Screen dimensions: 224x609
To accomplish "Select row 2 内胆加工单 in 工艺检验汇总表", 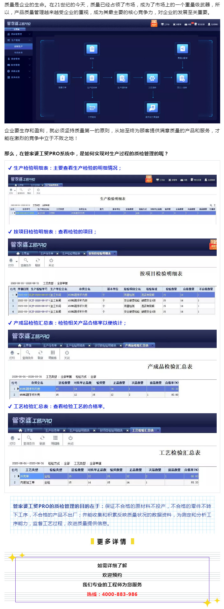I will coord(105,482).
